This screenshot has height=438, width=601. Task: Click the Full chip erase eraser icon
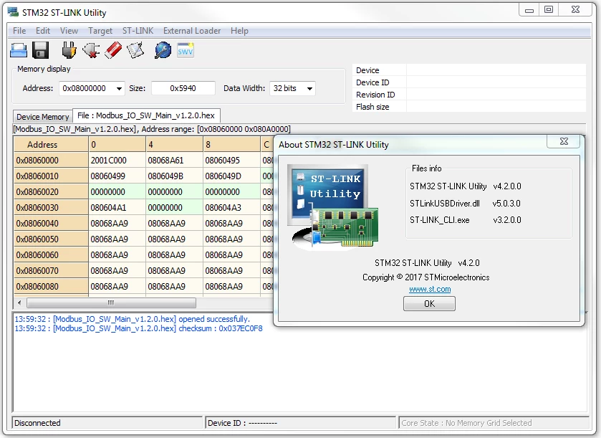click(113, 50)
